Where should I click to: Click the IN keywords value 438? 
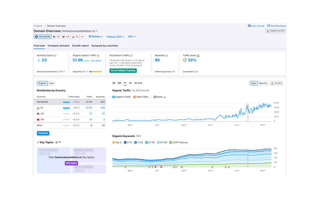pos(102,108)
